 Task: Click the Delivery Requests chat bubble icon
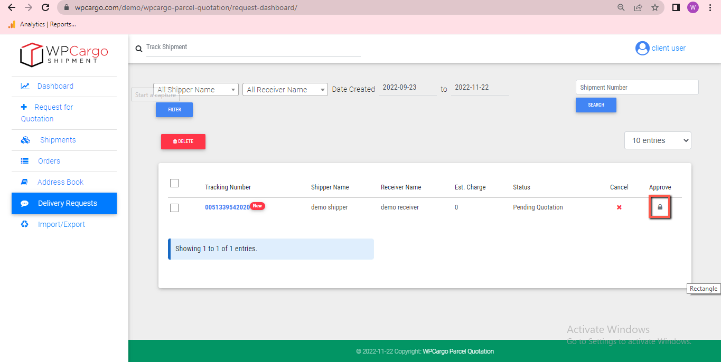coord(24,203)
